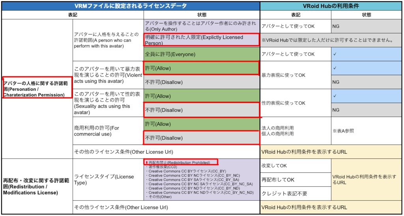Image resolution: width=404 pixels, height=216 pixels.
Task: Click the "改変してOK" cell
Action: (x=296, y=166)
